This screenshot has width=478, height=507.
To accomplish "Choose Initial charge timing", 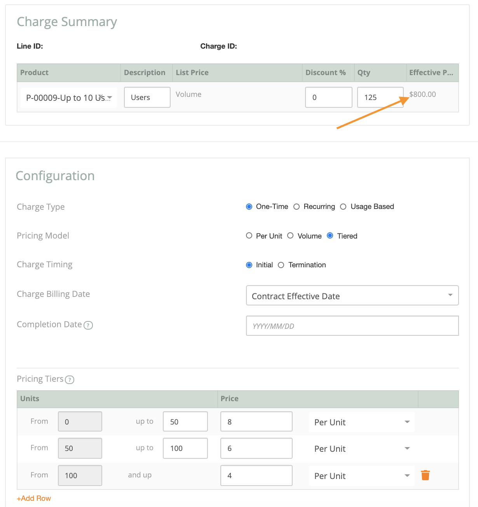I will (249, 265).
